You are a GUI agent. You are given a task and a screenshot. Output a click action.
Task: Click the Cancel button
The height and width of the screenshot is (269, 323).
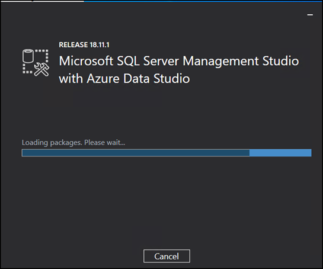point(167,256)
